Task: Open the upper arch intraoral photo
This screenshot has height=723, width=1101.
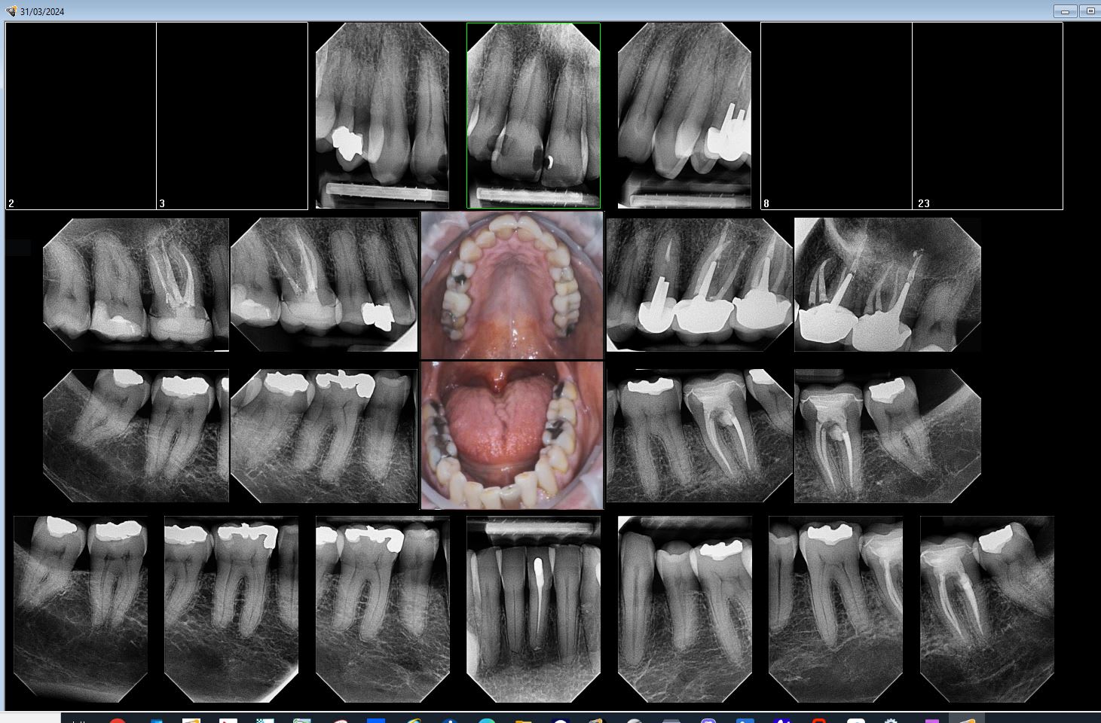Action: pyautogui.click(x=512, y=285)
